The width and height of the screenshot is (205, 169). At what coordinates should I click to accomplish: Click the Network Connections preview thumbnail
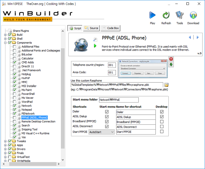pos(143,68)
